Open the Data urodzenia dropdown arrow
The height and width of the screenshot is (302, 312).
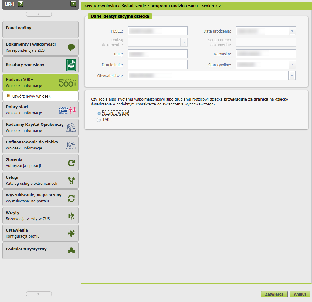pos(292,31)
